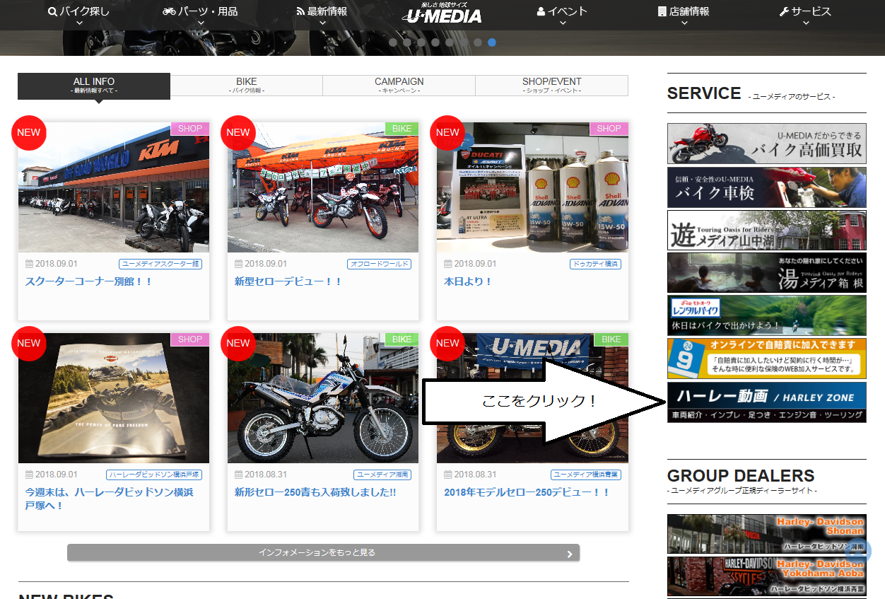Open article 今週末は、ハーレーダビッドソン横浜戸塚へ！
Image resolution: width=885 pixels, height=599 pixels.
tap(110, 499)
